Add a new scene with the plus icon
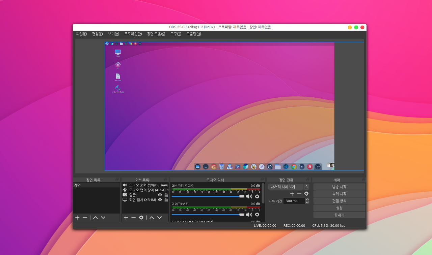The height and width of the screenshot is (255, 432). coord(77,218)
